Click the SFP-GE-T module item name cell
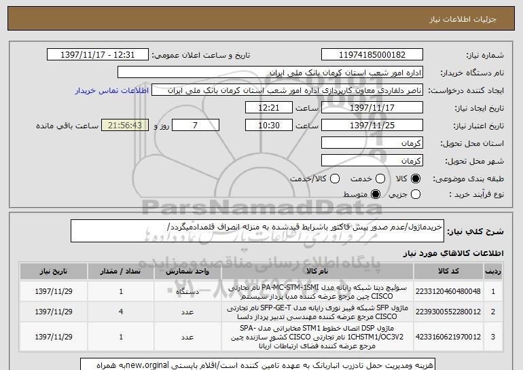The width and height of the screenshot is (523, 370). [x=317, y=312]
